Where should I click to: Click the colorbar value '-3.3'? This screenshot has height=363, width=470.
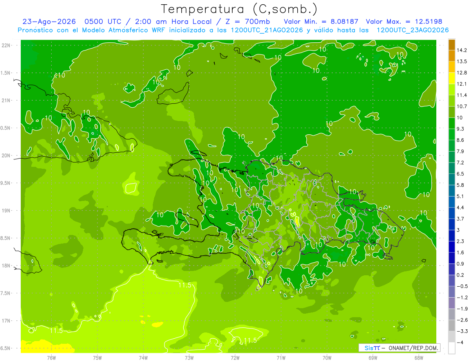pos(462,331)
